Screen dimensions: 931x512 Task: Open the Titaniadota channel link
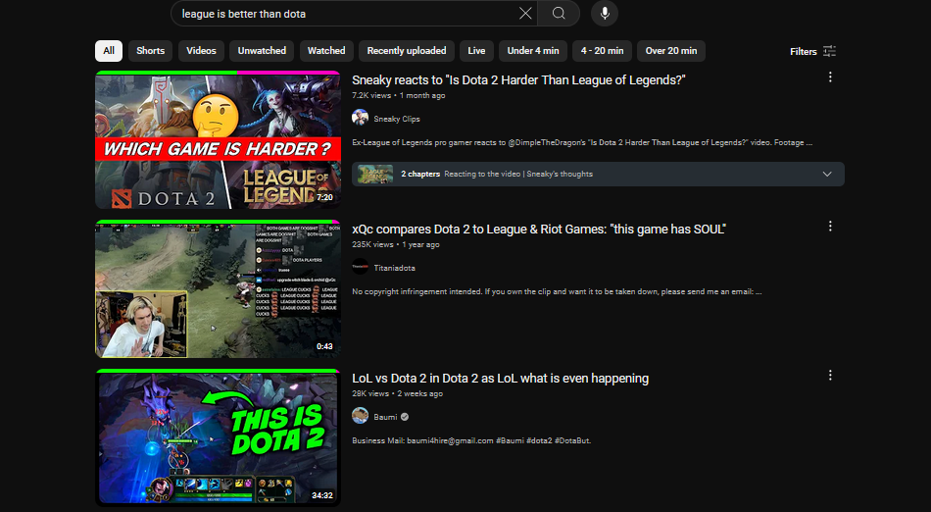tap(395, 267)
